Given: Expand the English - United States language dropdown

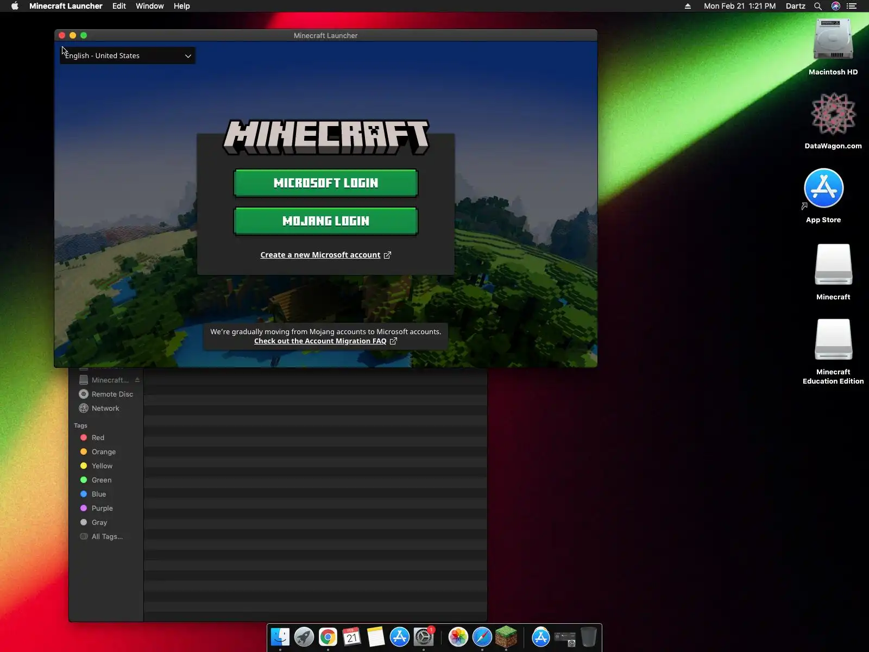Looking at the screenshot, I should pyautogui.click(x=128, y=55).
